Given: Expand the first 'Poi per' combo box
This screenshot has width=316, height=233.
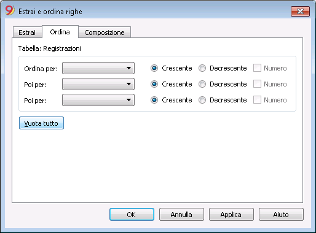Looking at the screenshot, I should 98,84.
